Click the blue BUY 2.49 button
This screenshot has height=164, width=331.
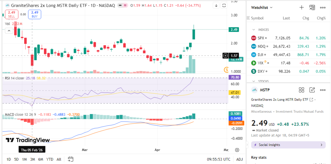point(34,14)
